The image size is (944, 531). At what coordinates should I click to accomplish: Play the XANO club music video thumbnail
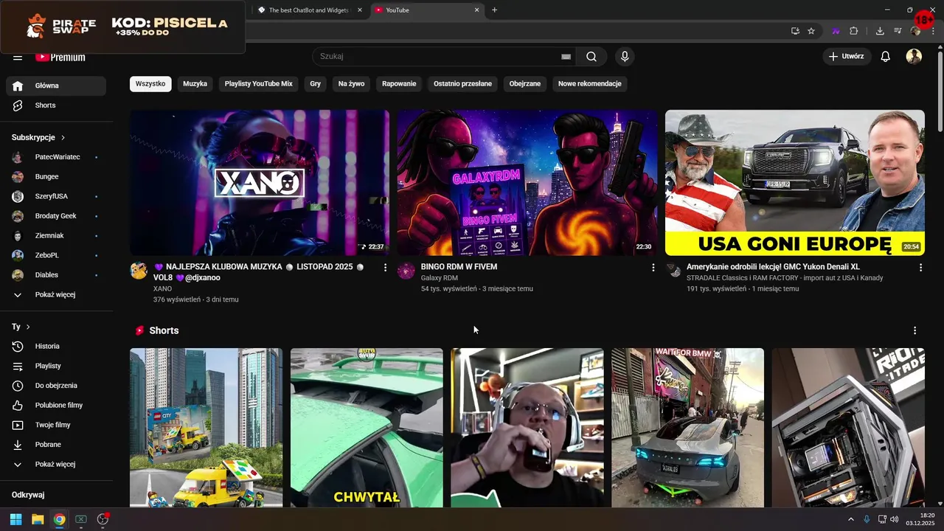click(x=260, y=183)
